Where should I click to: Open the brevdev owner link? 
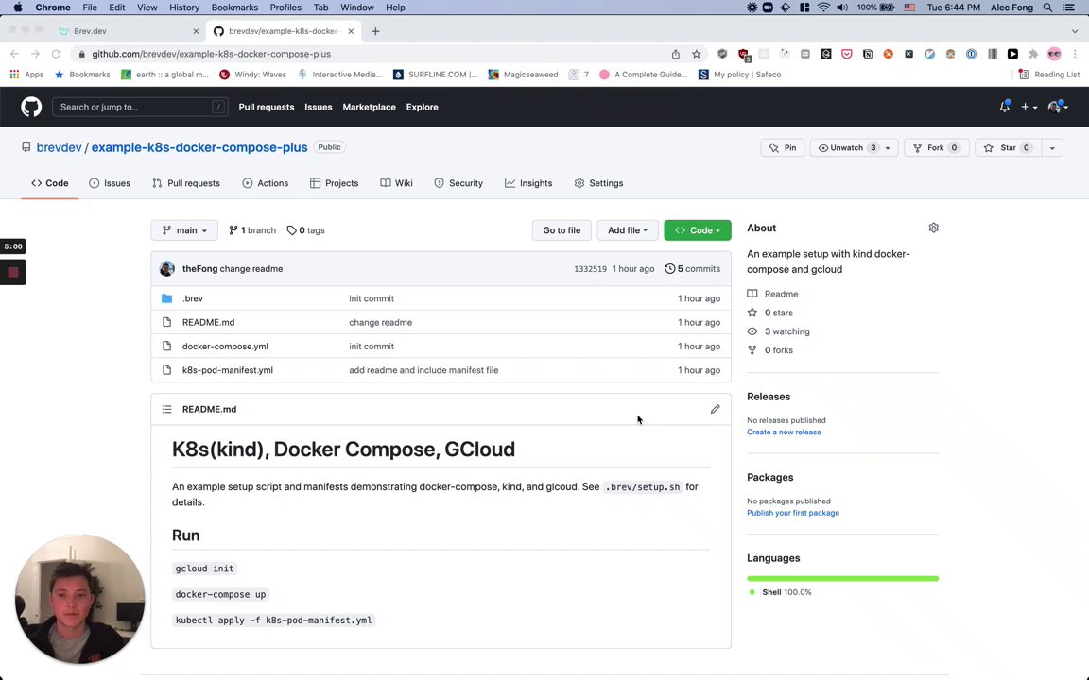tap(59, 147)
